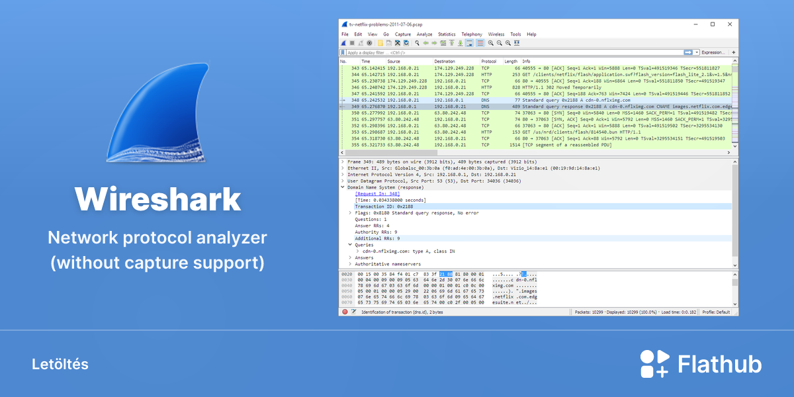Open the display filter history dropdown arrow

pyautogui.click(x=697, y=52)
